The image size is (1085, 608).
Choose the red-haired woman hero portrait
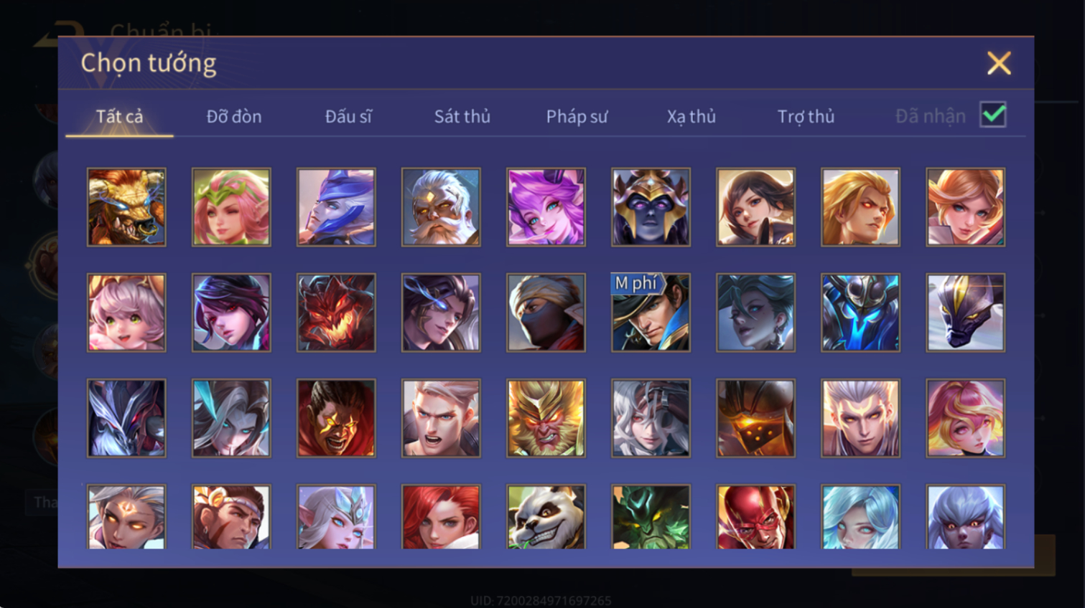tap(441, 517)
